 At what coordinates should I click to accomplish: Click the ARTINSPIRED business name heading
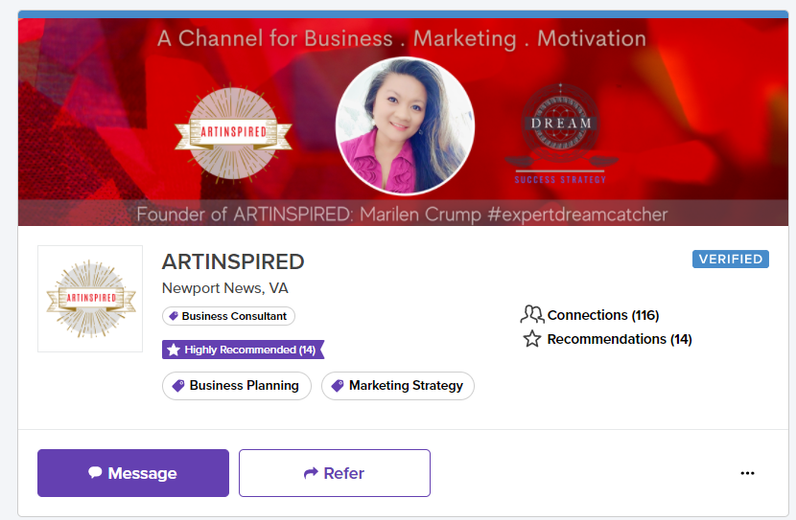click(233, 261)
